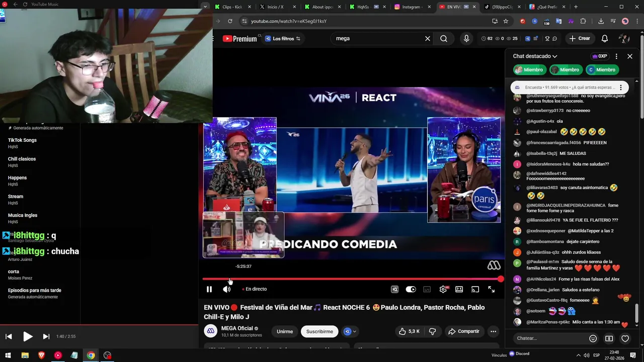Screen dimensions: 644x362
Task: Open YouTube notifications bell
Action: pos(605,39)
